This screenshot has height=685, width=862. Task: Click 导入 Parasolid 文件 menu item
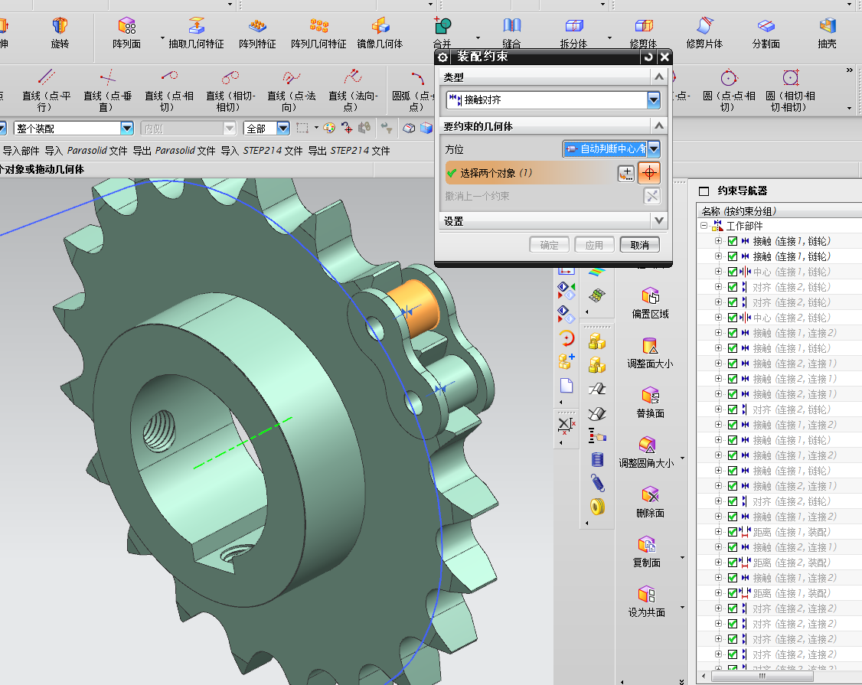86,151
